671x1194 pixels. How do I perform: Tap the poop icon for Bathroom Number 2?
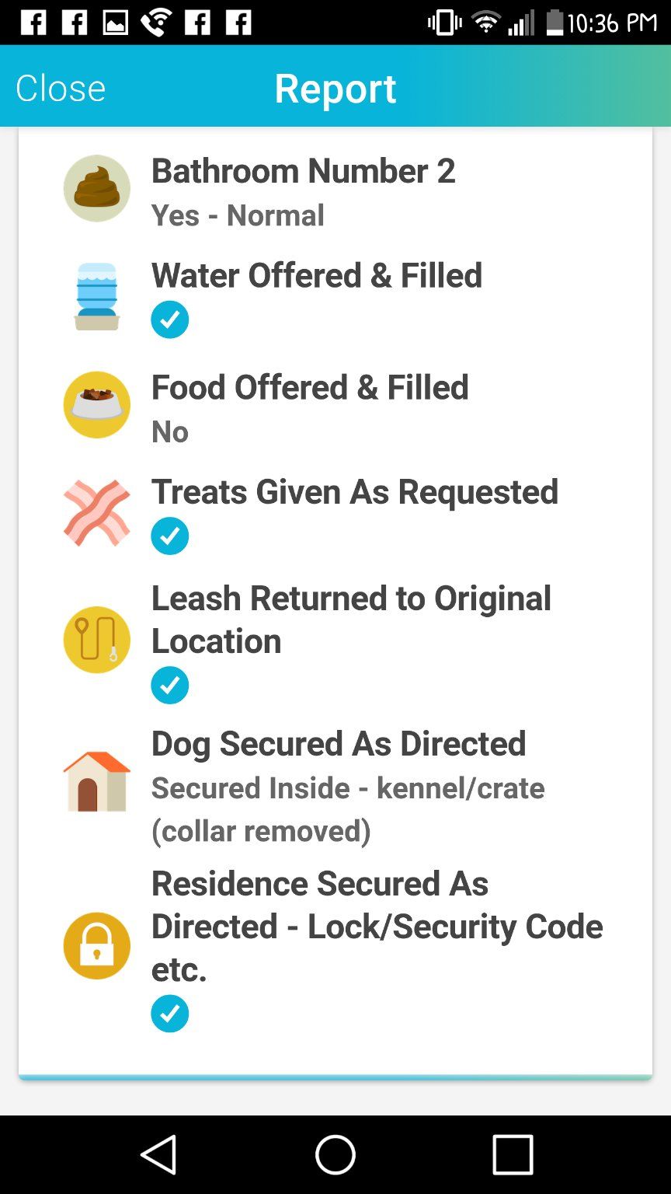96,188
